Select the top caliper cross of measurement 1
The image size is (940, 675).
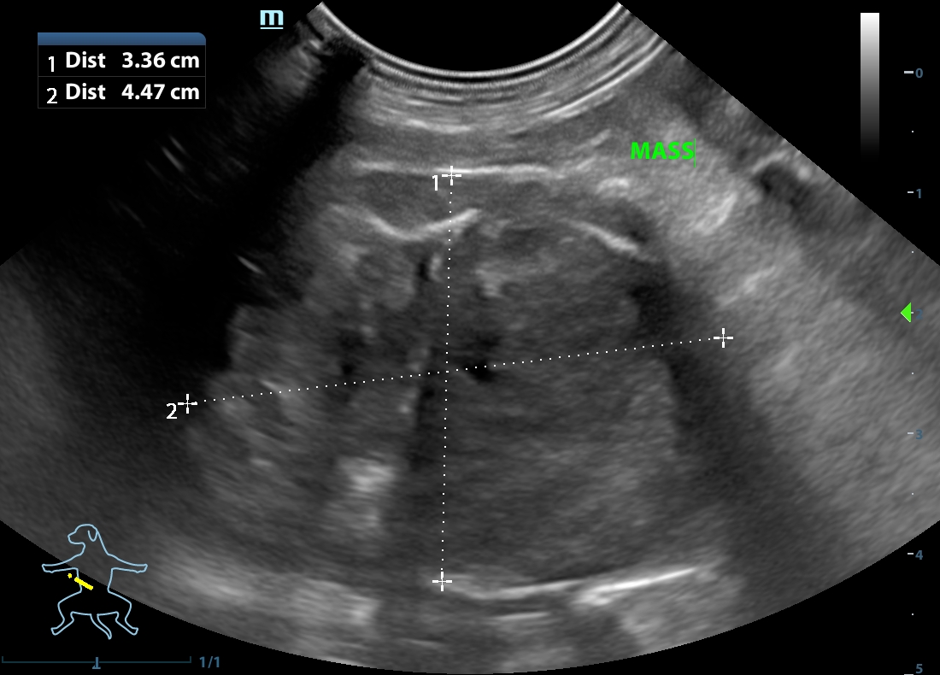[451, 175]
